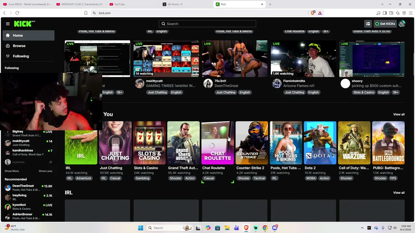415x233 pixels.
Task: Switch to the MIDNIGHT CLUB 2 tab
Action: click(x=80, y=4)
